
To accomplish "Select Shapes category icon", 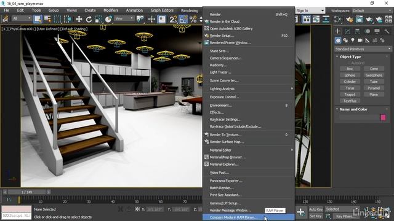I will [x=345, y=40].
